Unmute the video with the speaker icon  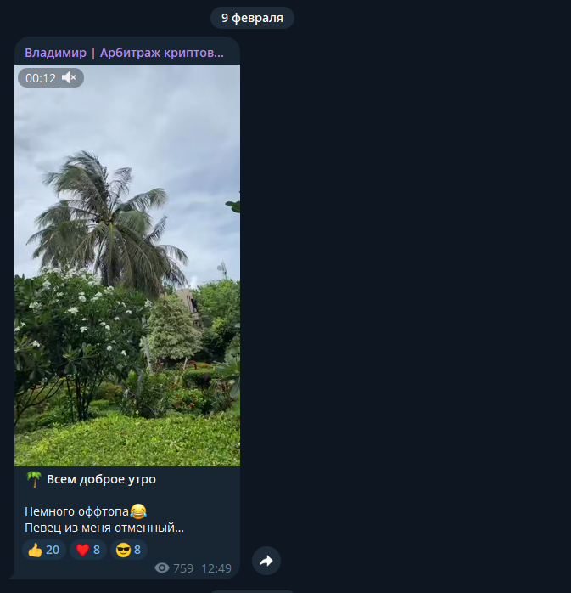(70, 78)
